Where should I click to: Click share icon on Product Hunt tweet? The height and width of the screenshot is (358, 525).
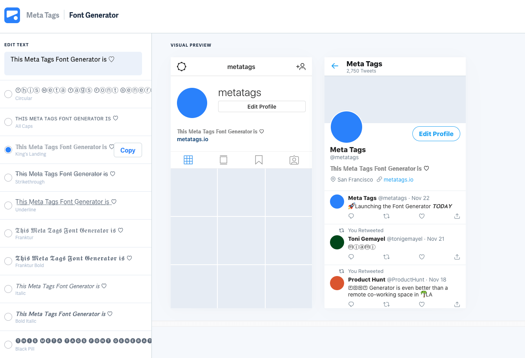pos(457,304)
